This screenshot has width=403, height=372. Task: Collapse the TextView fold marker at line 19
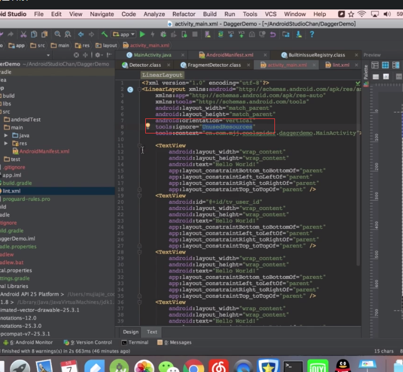tap(140, 196)
